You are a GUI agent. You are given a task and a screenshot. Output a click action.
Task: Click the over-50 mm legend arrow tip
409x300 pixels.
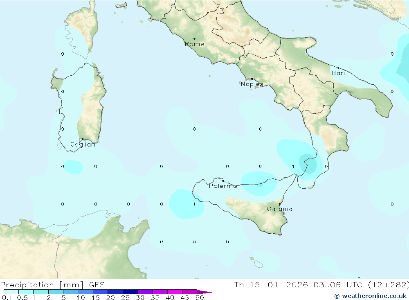click(x=205, y=292)
